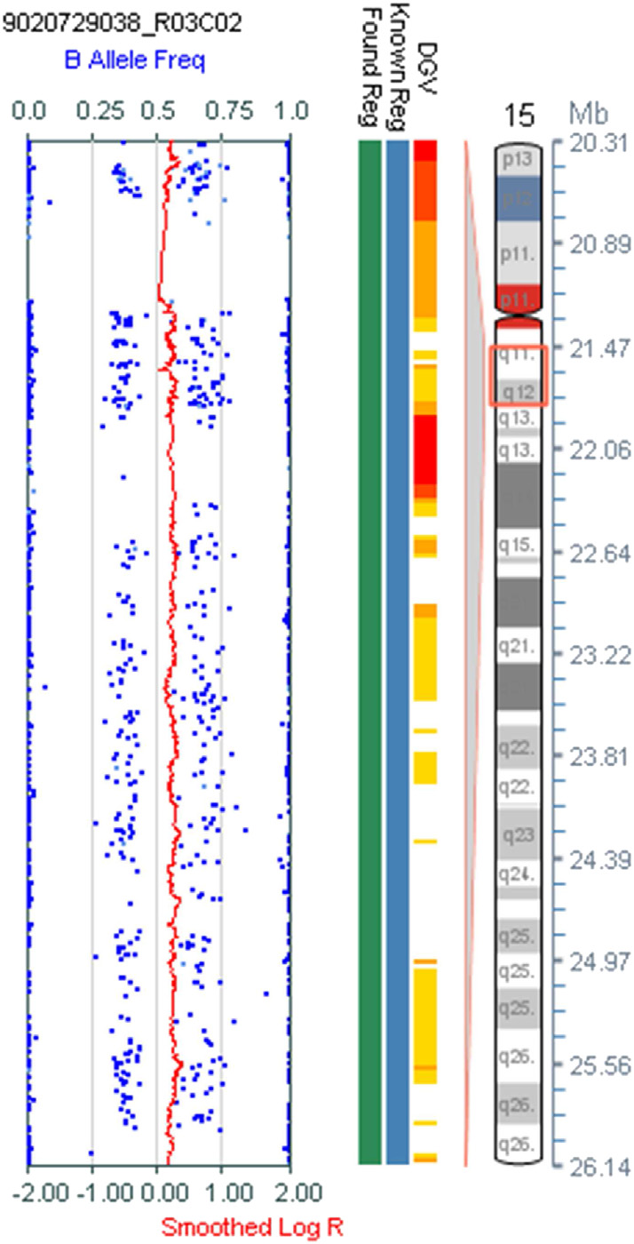Click chromosome number 15 label
This screenshot has width=634, height=1244.
(x=517, y=116)
